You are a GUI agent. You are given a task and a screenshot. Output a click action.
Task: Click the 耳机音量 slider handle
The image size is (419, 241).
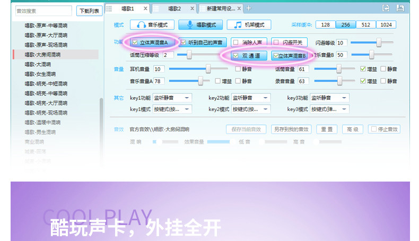coord(208,69)
